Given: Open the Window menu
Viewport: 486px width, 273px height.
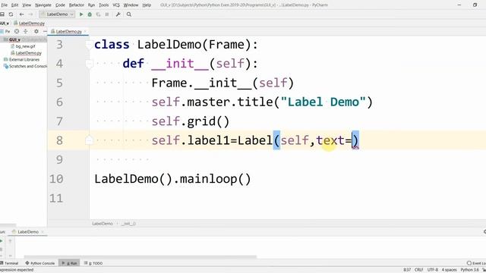Looking at the screenshot, I should (131, 5).
